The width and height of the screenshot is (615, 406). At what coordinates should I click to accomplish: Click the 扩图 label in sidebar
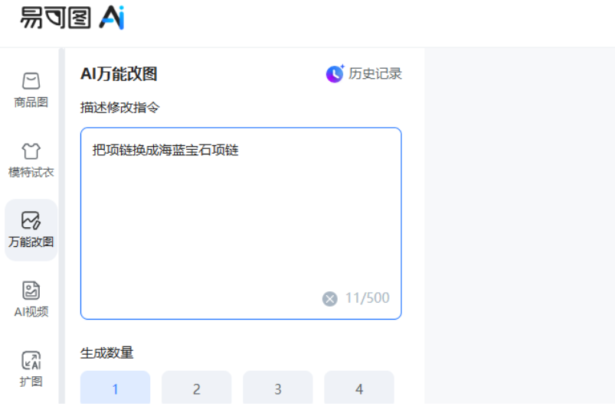[31, 381]
